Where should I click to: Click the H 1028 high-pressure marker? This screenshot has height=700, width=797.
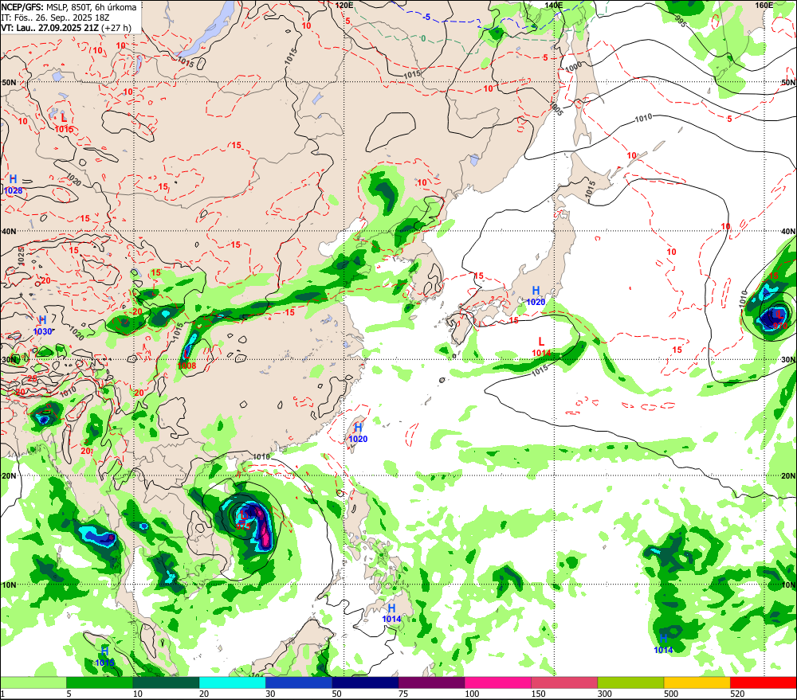coord(14,185)
